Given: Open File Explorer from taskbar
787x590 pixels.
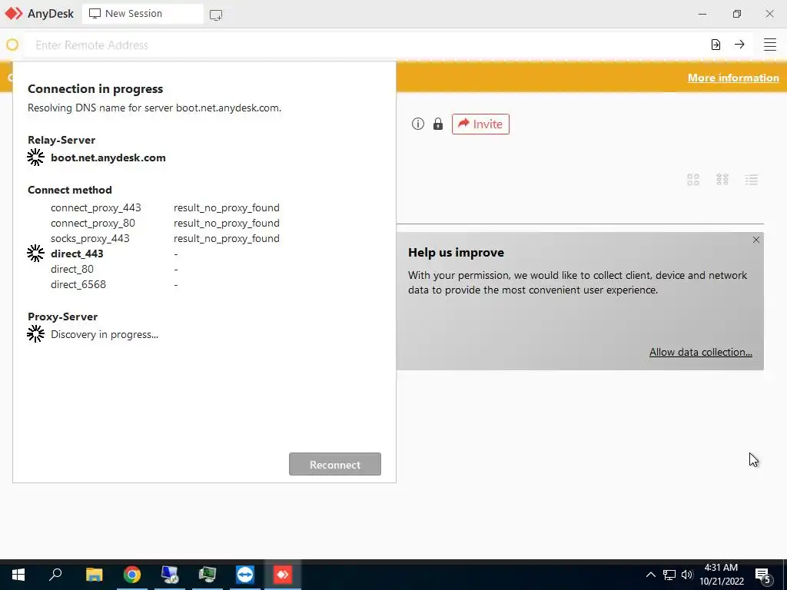Looking at the screenshot, I should (x=94, y=575).
